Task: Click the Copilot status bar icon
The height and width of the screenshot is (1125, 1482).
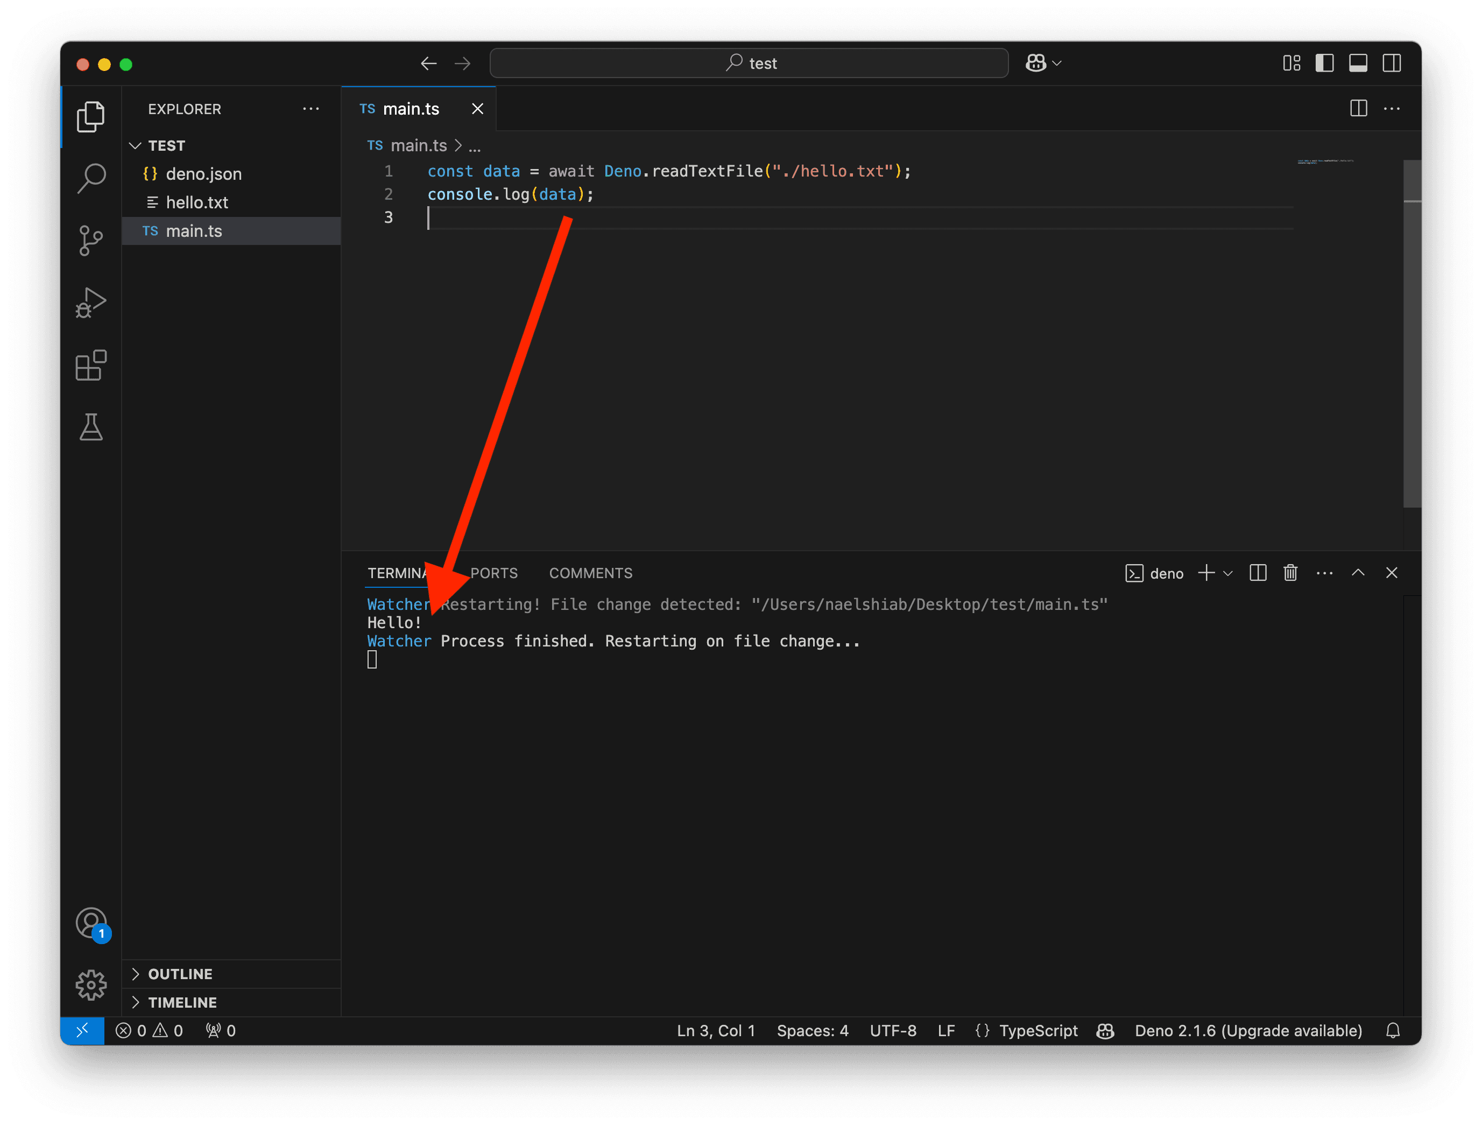Action: pyautogui.click(x=1105, y=1030)
